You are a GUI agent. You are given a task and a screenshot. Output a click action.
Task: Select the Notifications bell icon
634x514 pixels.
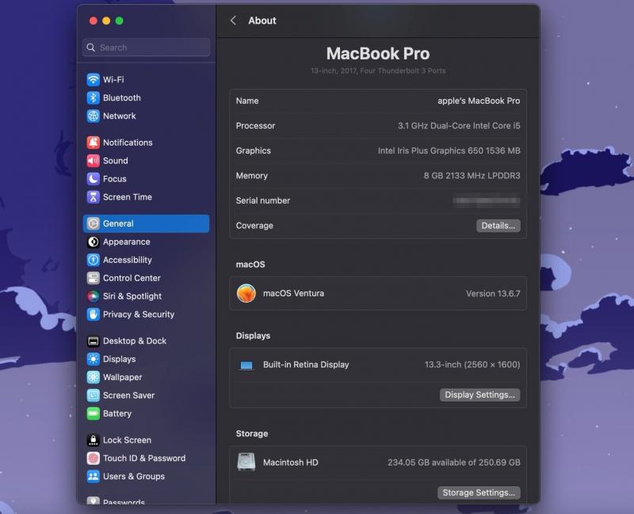(93, 143)
